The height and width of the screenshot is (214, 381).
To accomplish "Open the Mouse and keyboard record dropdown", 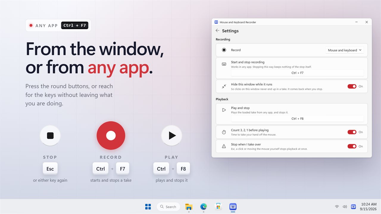I will pos(345,50).
